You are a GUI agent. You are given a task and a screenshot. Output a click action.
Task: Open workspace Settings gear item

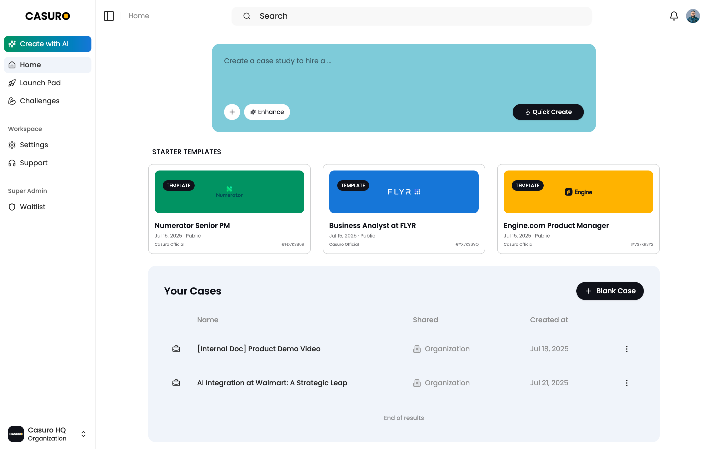(x=34, y=145)
